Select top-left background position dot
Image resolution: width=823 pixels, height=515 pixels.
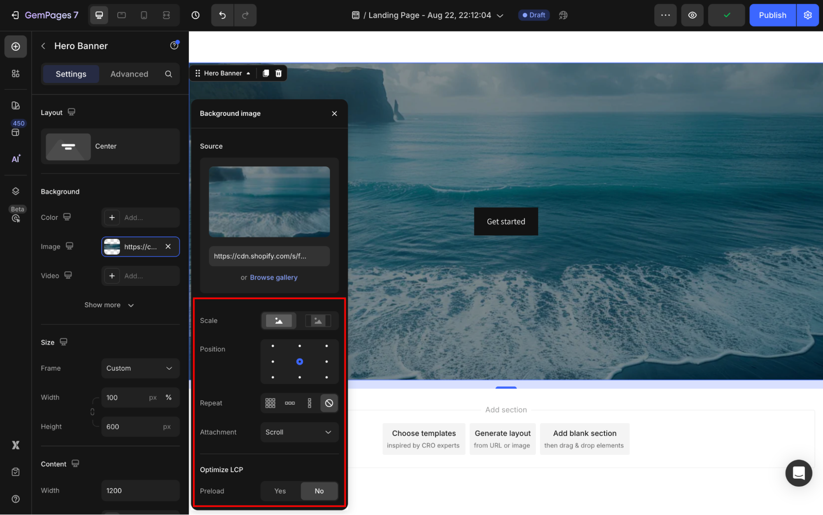tap(273, 346)
